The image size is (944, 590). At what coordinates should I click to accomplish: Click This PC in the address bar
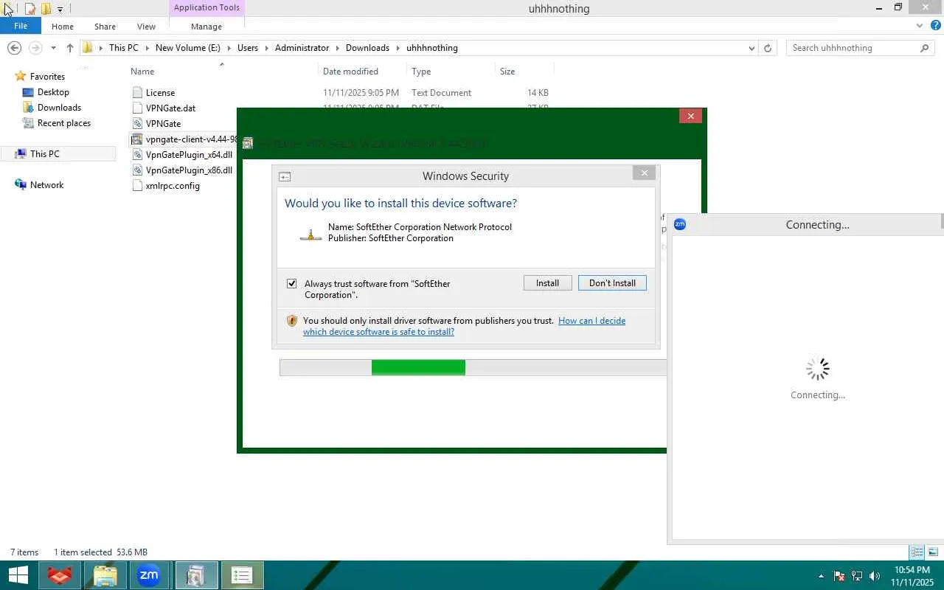[123, 48]
